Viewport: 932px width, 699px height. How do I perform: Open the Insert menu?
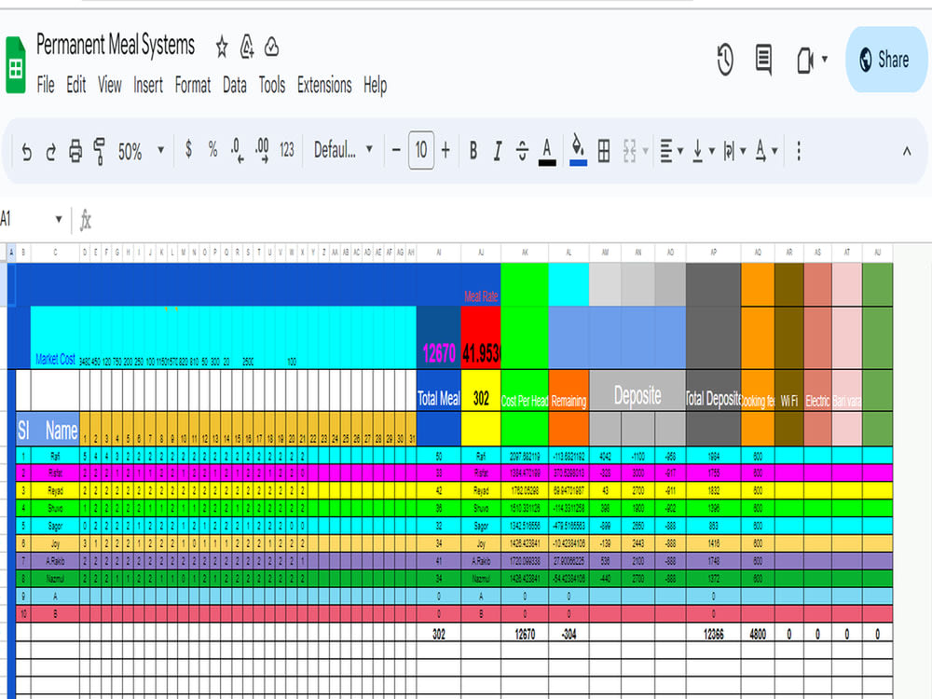click(x=148, y=85)
